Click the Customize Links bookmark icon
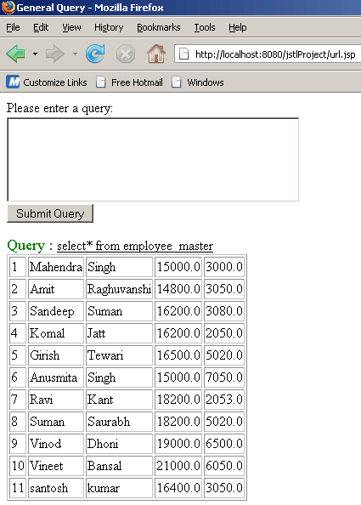361x505 pixels. [x=13, y=82]
